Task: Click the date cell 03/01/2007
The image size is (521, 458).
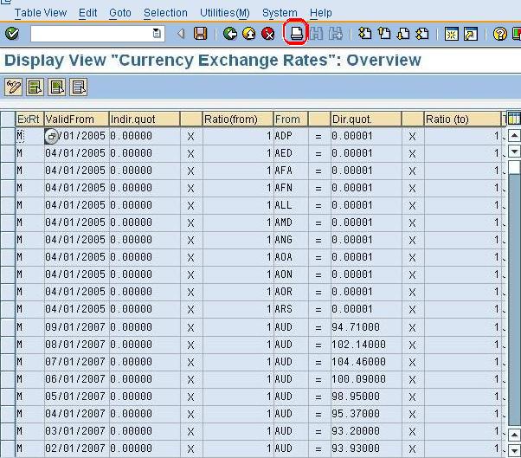Action: coord(75,431)
